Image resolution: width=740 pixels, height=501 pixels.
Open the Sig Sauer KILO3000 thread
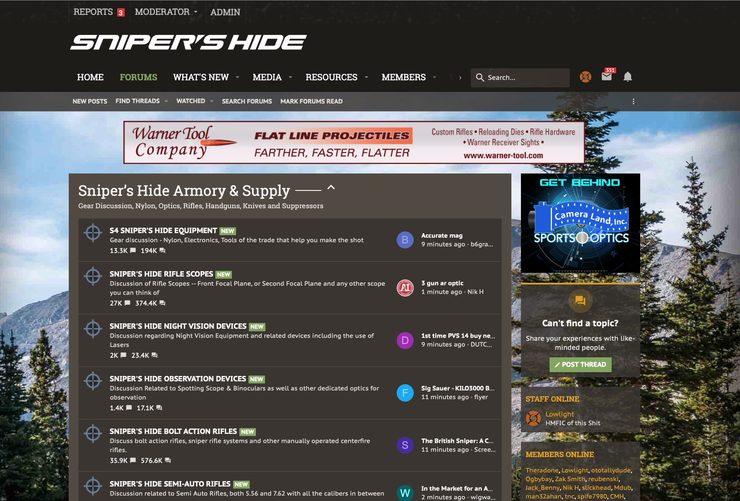tap(458, 388)
